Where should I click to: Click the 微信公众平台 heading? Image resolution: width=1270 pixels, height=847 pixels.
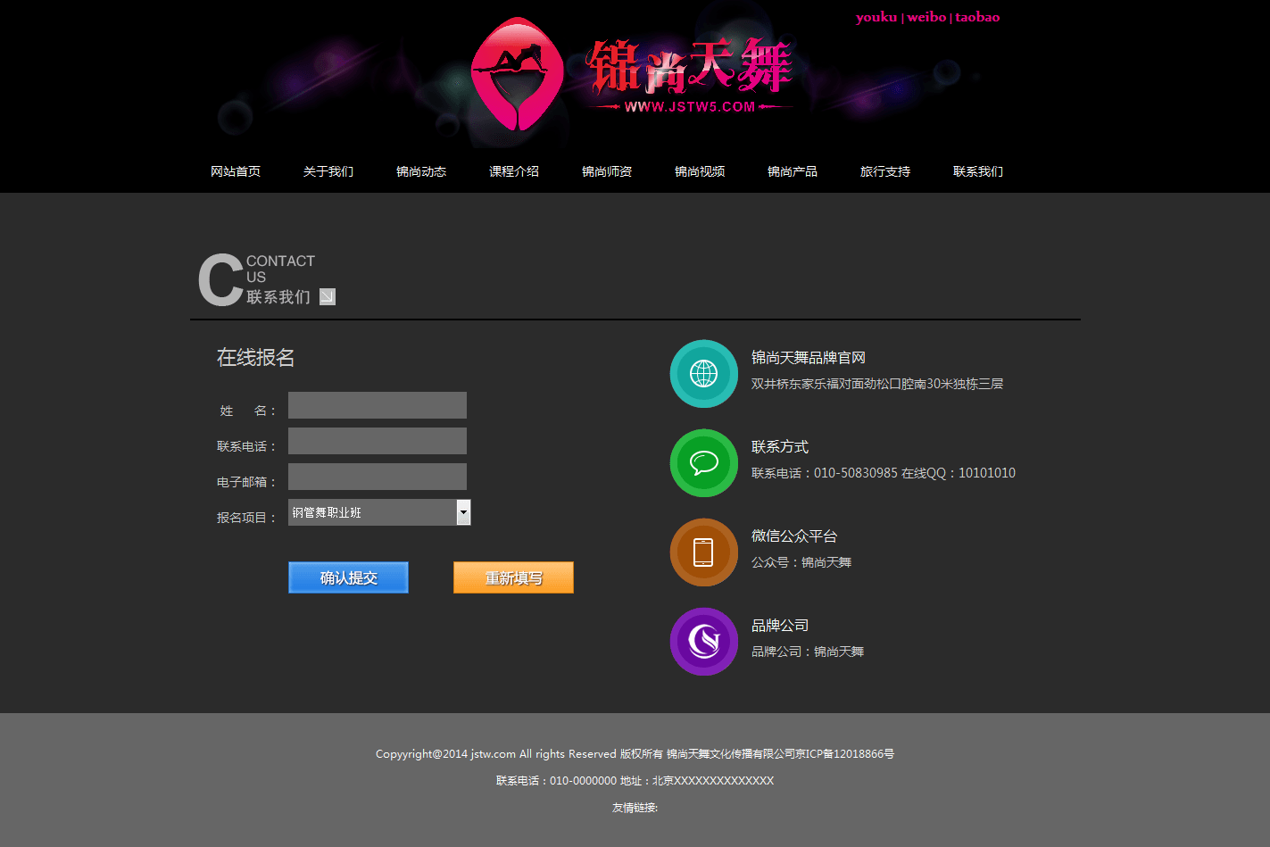click(x=794, y=536)
